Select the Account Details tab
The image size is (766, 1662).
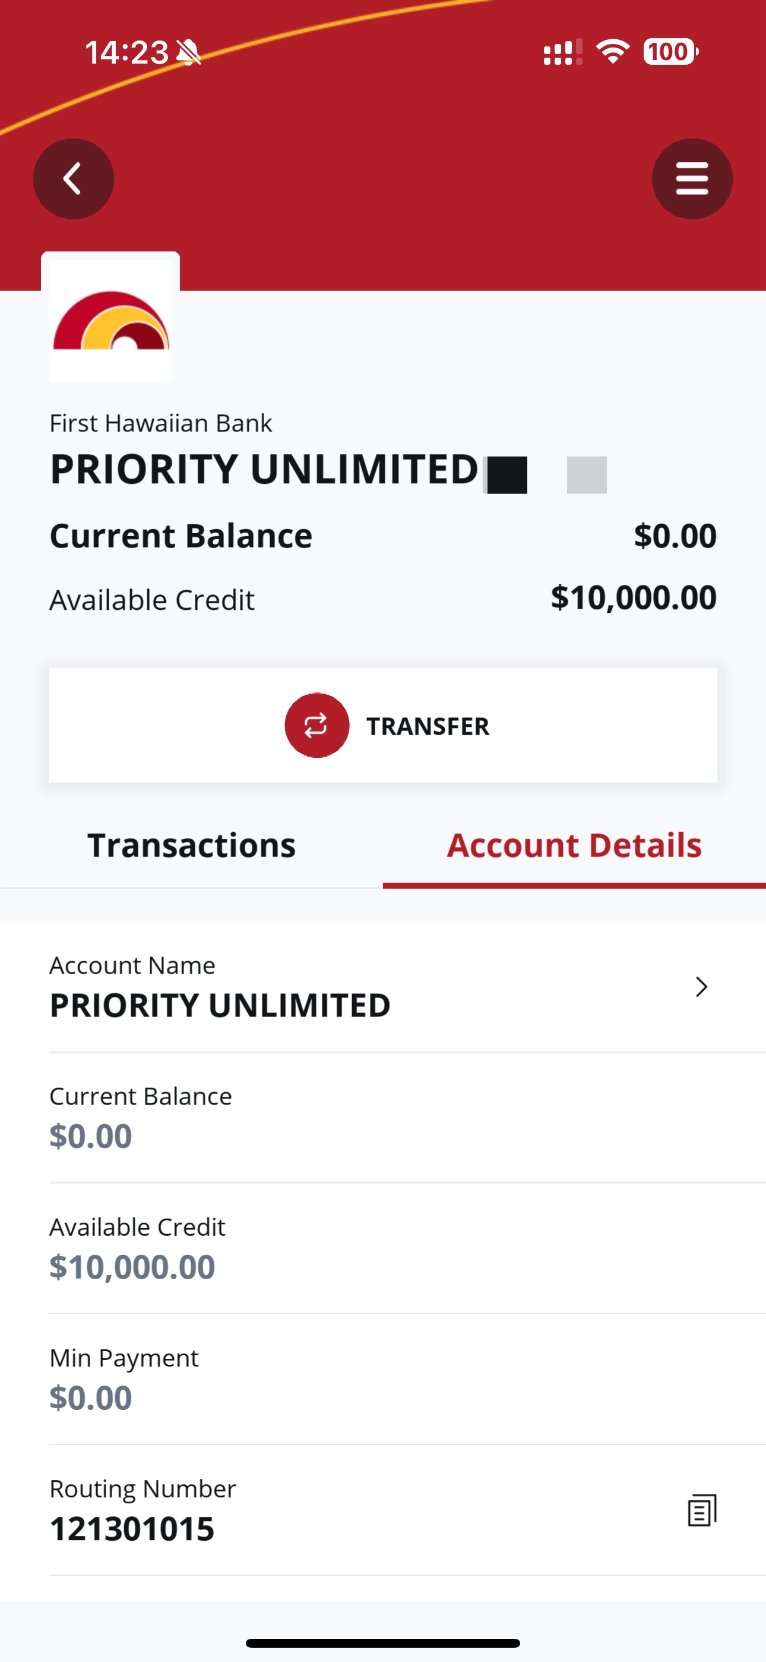pos(575,845)
